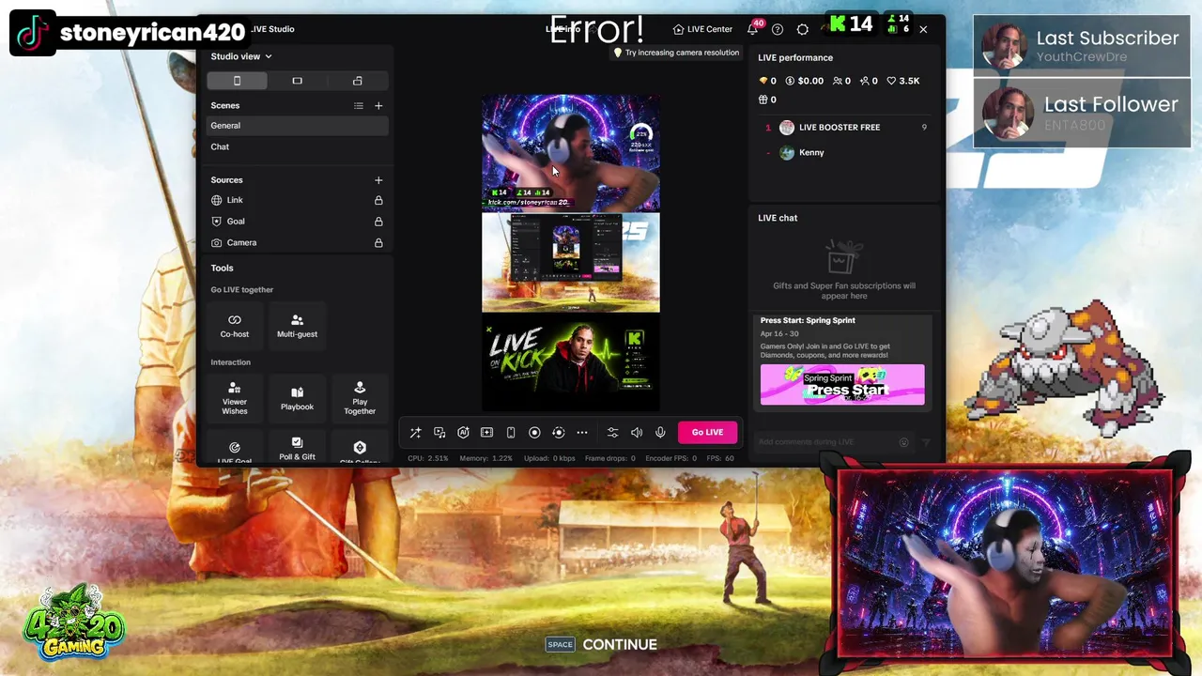Click screen capture layer in preview
This screenshot has width=1202, height=676.
click(570, 262)
